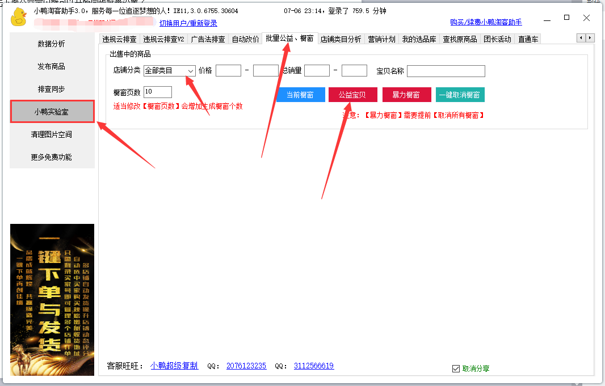Select the 自动改价 tab
Screen dimensions: 605x386
pos(245,39)
